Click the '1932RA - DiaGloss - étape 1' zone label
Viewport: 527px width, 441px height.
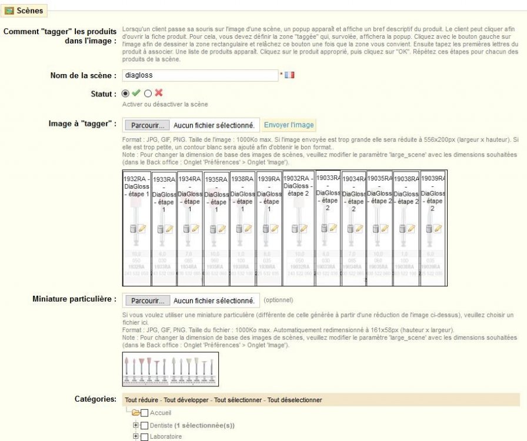tap(136, 186)
